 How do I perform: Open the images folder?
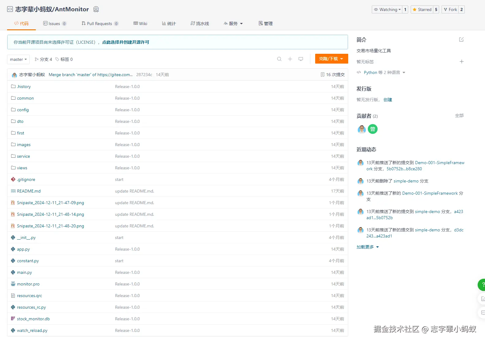point(24,145)
